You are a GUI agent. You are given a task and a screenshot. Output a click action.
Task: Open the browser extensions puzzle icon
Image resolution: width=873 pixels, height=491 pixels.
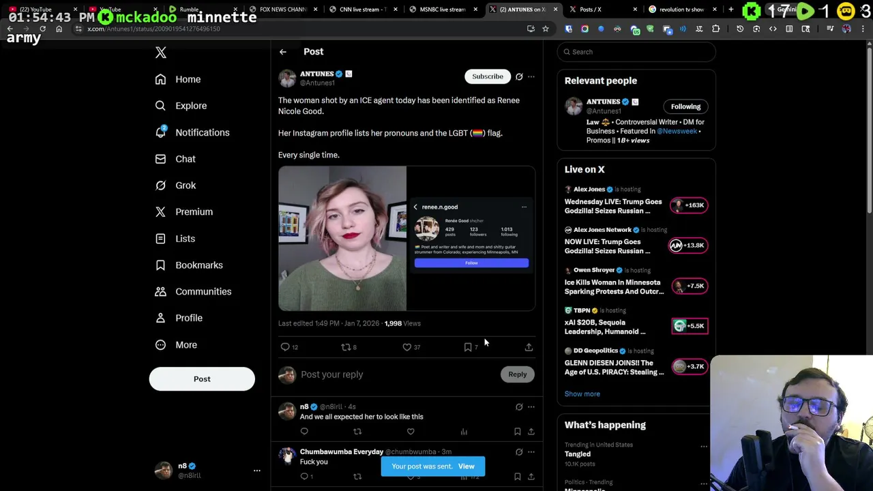715,29
